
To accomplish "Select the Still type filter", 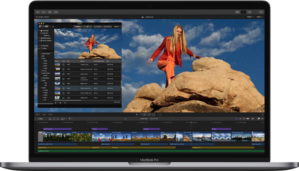I will click(x=46, y=85).
